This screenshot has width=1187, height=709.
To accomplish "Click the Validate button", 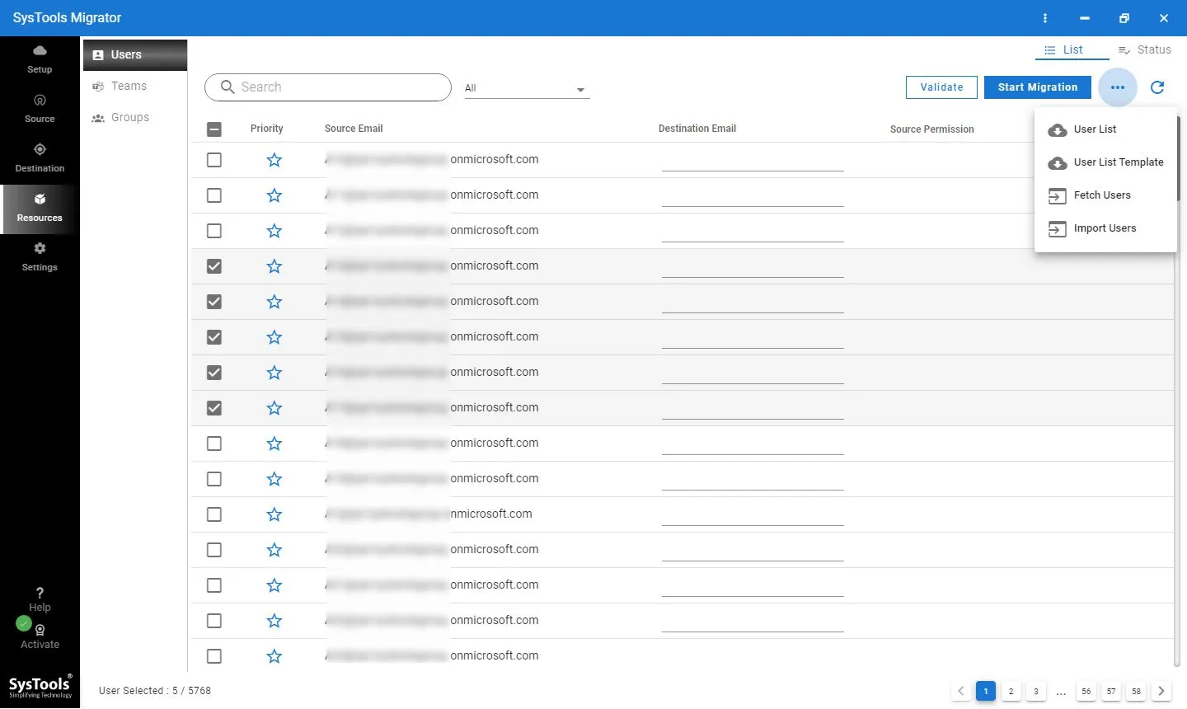I will pyautogui.click(x=941, y=87).
